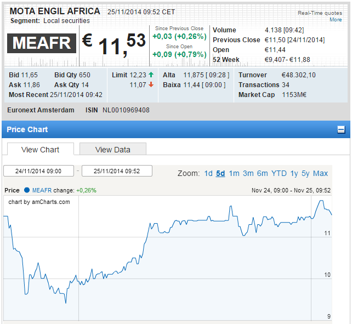Click the Previous Close value €11,50

tap(275, 40)
